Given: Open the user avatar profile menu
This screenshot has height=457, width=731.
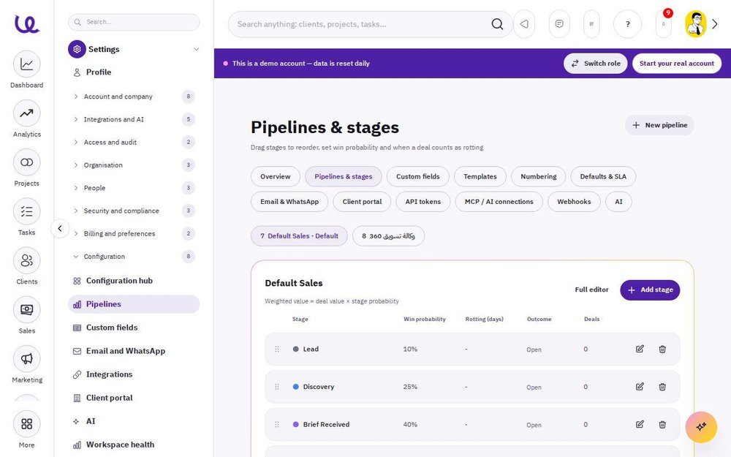Looking at the screenshot, I should click(x=696, y=24).
